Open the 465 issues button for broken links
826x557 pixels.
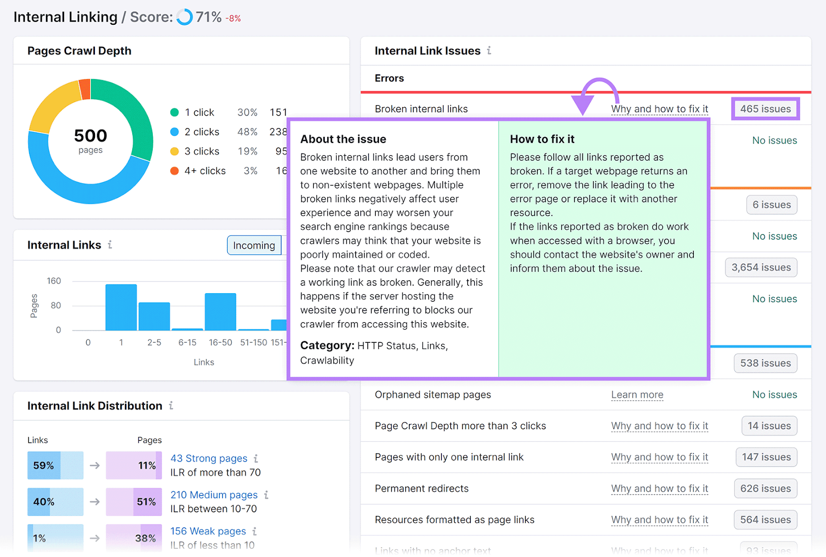tap(765, 109)
